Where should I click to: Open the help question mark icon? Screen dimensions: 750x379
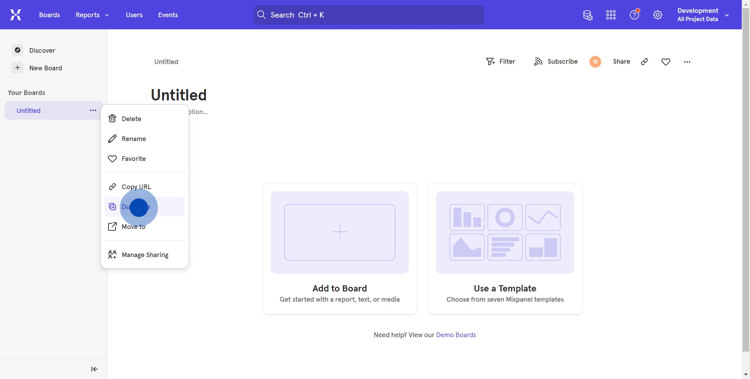(634, 15)
